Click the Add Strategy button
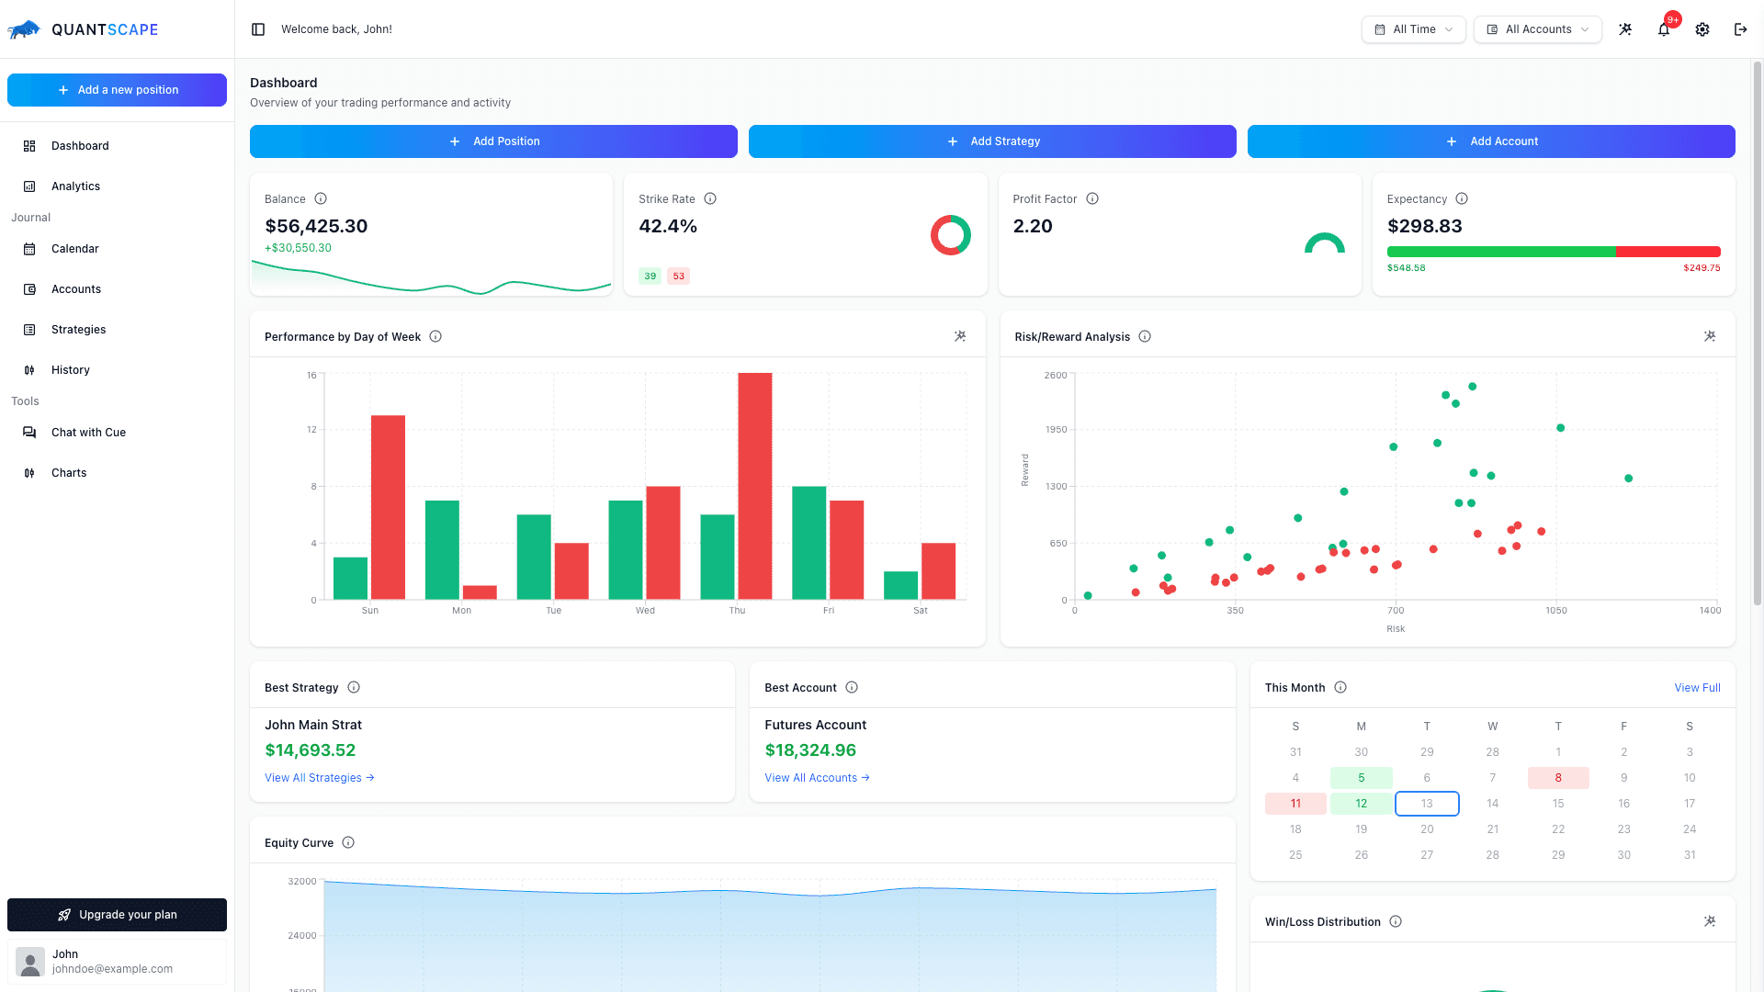 (x=992, y=141)
